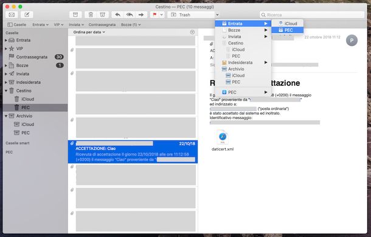Expand Entrata mailbox in sidebar
Screen dimensions: 371x237
pos(6,40)
